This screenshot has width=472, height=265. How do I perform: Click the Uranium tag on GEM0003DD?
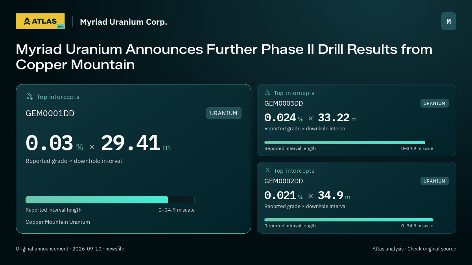[x=435, y=103]
